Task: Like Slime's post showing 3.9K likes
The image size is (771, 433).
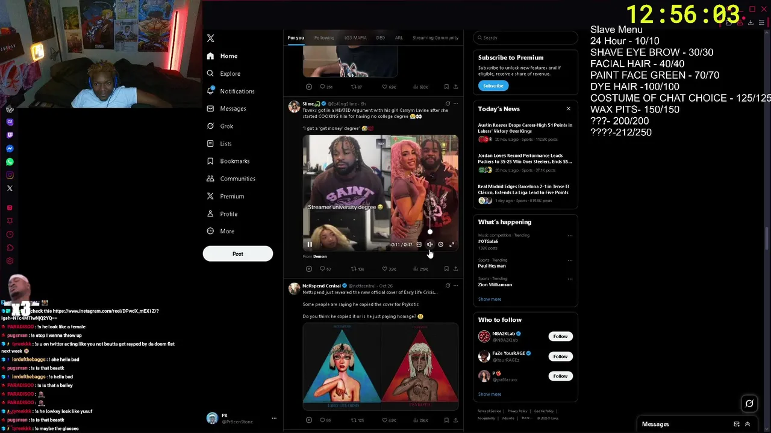Action: 389,269
